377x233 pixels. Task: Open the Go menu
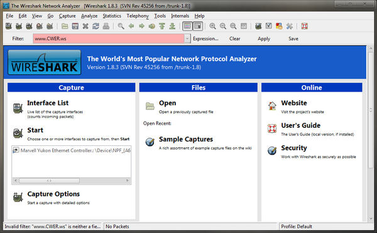pyautogui.click(x=50, y=16)
